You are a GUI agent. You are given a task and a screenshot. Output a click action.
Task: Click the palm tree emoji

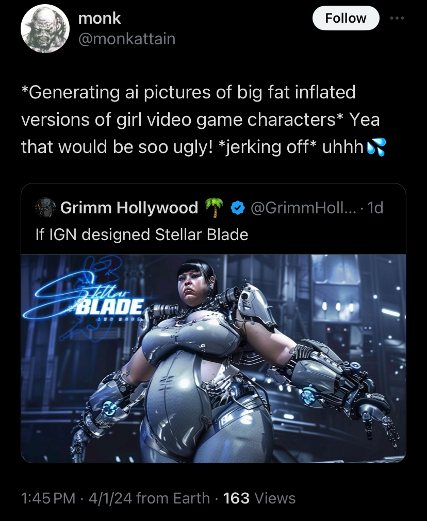coord(214,208)
